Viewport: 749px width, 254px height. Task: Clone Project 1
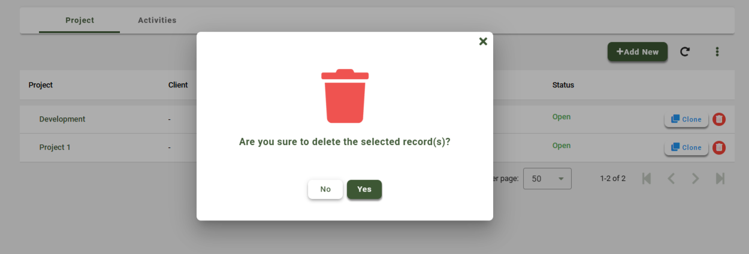[686, 147]
